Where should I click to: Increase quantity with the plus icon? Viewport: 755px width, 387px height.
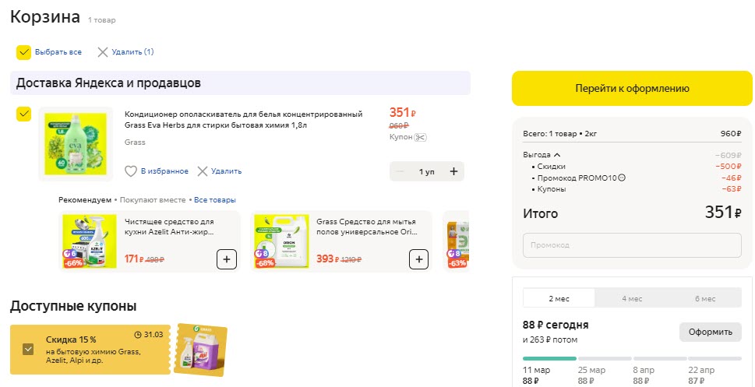(453, 171)
